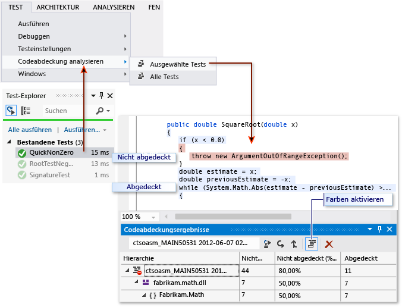402x307 pixels.
Task: Remove coverage results with red X icon
Action: click(x=329, y=244)
